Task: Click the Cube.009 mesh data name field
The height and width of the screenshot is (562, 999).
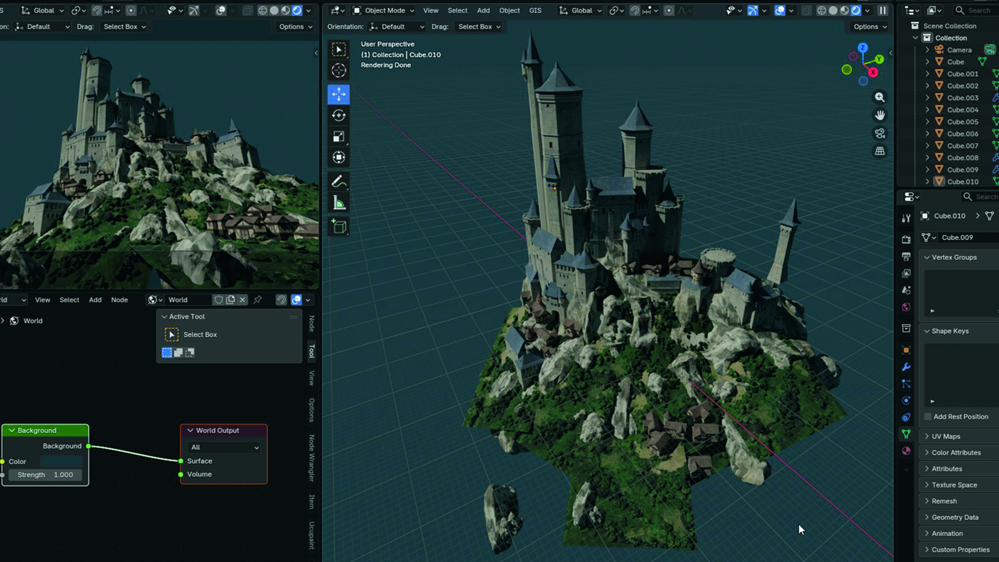Action: pos(968,237)
